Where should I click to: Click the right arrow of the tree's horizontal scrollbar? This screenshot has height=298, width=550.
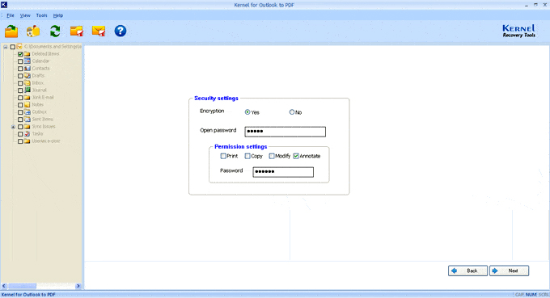point(78,286)
